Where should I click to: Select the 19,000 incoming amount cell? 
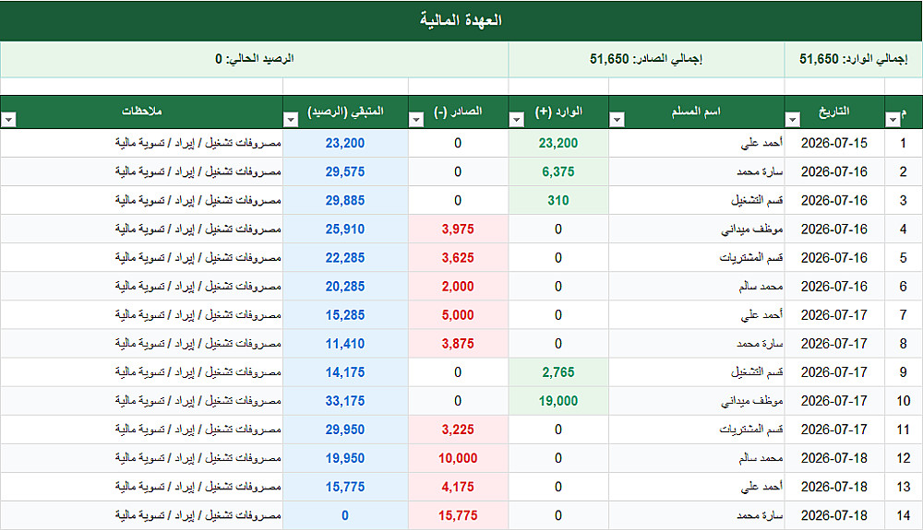coord(558,401)
